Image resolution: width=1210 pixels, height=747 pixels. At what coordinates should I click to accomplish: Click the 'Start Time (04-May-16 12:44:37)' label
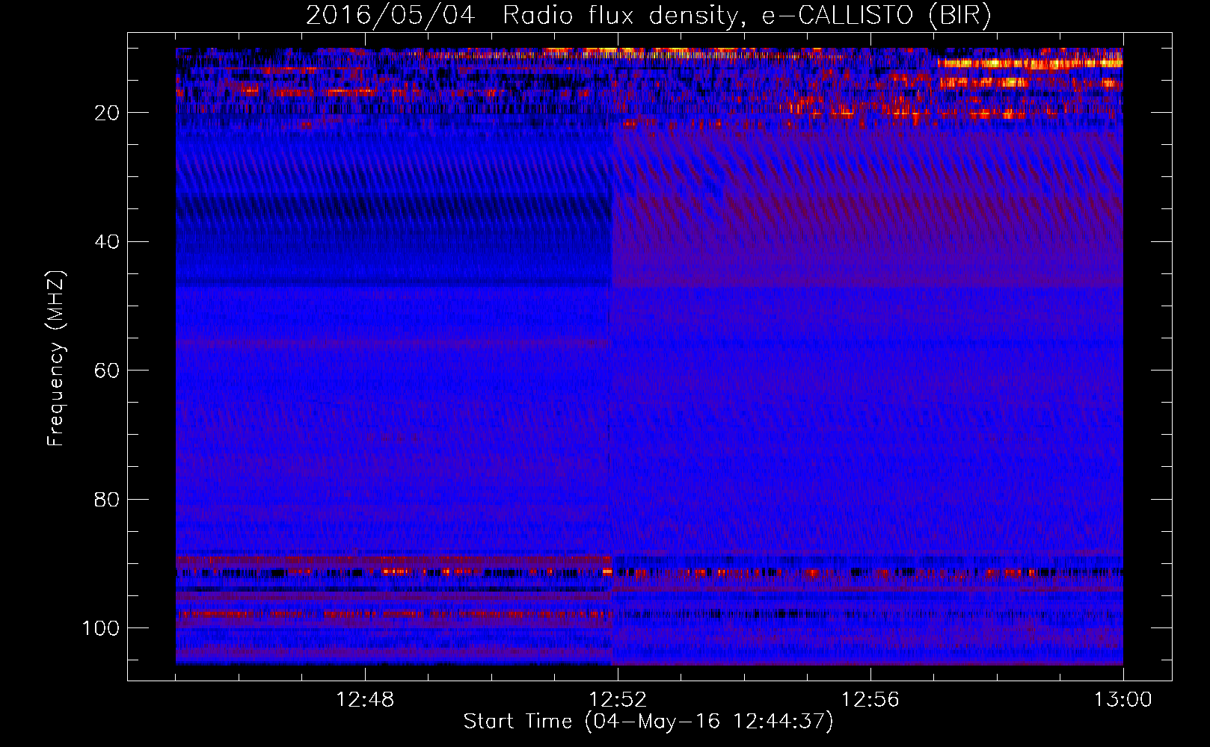(x=648, y=722)
